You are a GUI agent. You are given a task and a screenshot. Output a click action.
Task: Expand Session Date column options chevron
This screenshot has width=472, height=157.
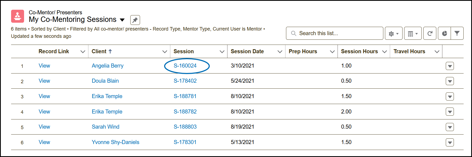(x=280, y=52)
